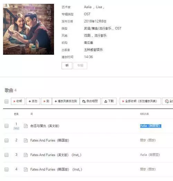This screenshot has height=181, width=173.
Task: Click highlighted Aalia artist on track 1
Action: click(x=151, y=126)
